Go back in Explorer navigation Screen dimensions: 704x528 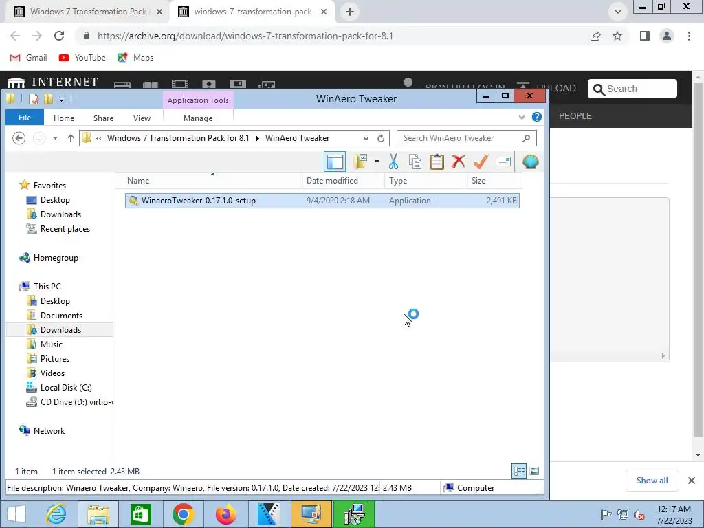pos(19,138)
